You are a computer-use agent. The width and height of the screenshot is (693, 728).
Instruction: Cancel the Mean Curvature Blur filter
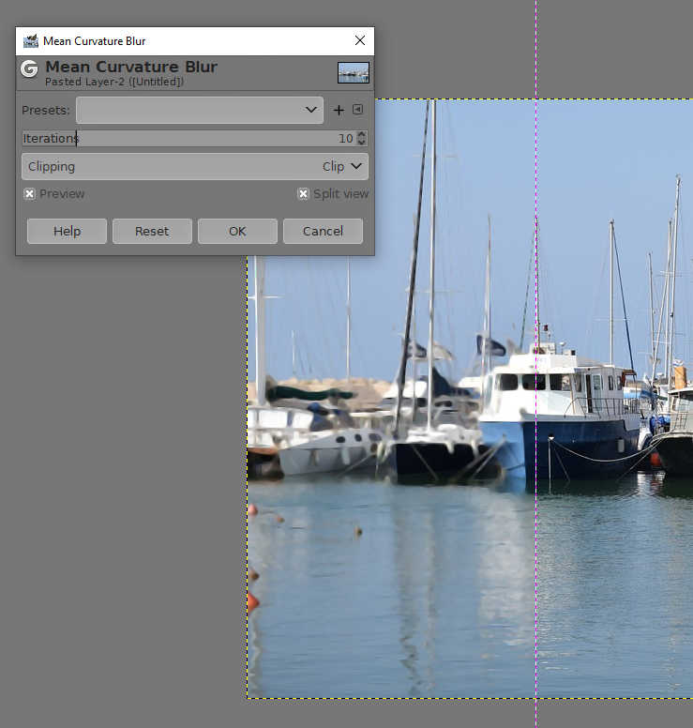point(323,231)
